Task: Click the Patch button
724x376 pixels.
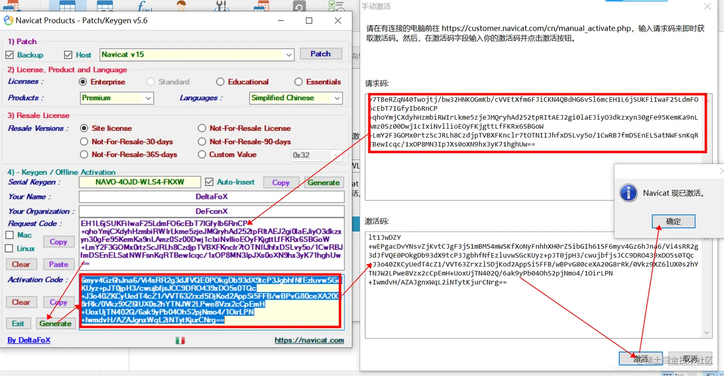Action: 321,54
